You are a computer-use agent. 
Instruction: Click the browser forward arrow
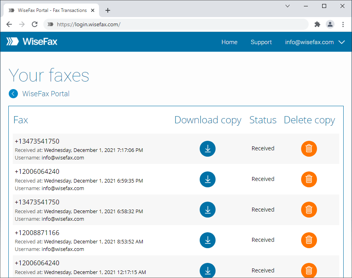click(x=22, y=24)
